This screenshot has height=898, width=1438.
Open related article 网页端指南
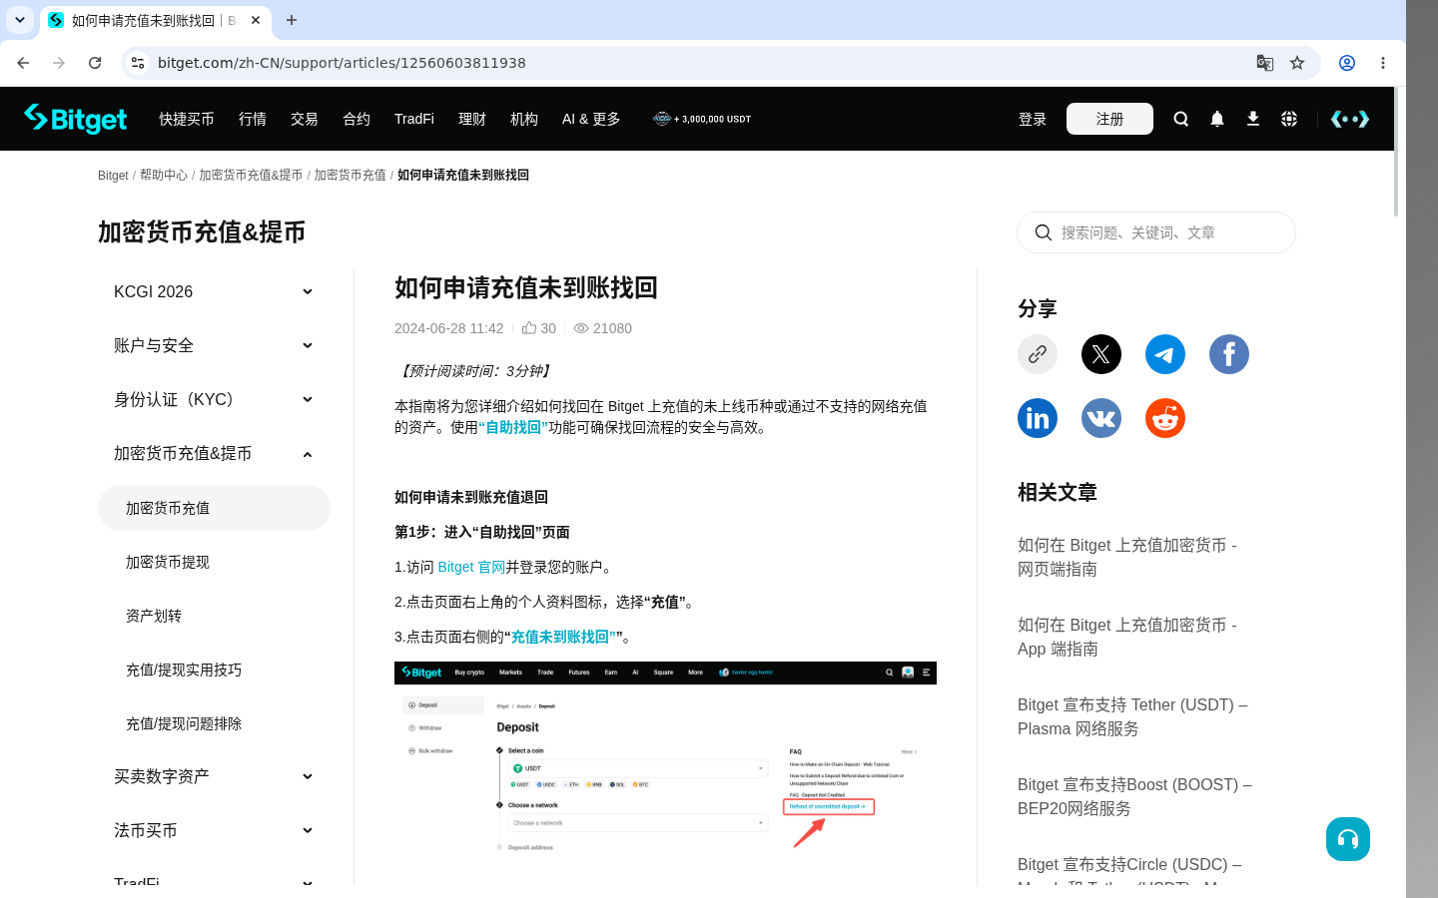point(1127,557)
